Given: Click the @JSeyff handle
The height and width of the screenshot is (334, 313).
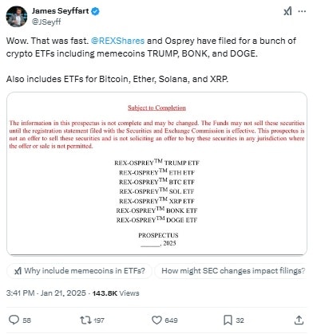Looking at the screenshot, I should [46, 22].
